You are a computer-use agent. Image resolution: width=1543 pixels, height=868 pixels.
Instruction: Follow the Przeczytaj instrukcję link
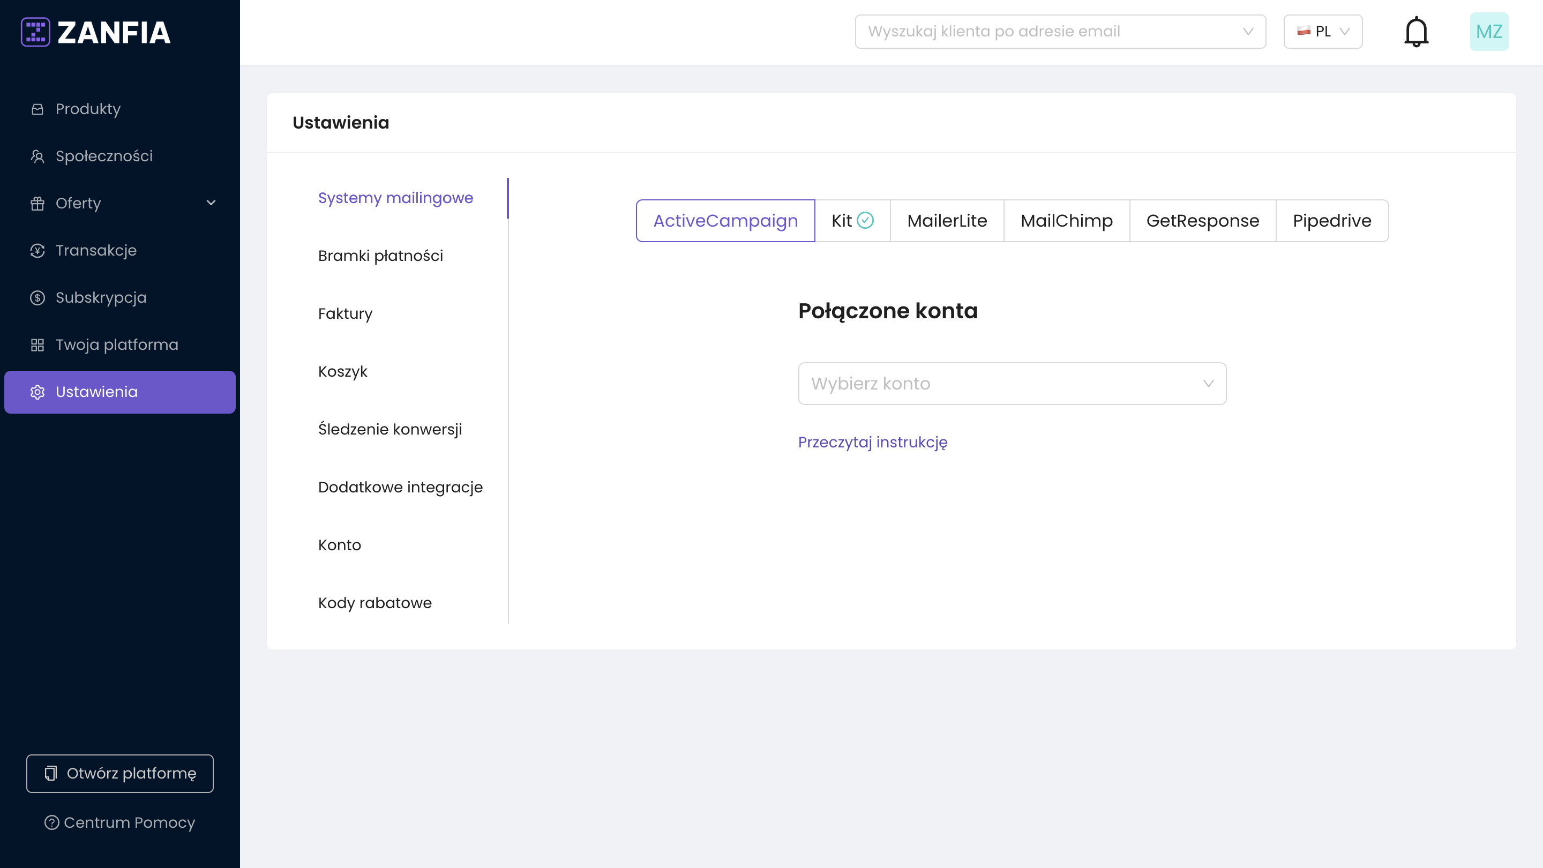click(873, 442)
